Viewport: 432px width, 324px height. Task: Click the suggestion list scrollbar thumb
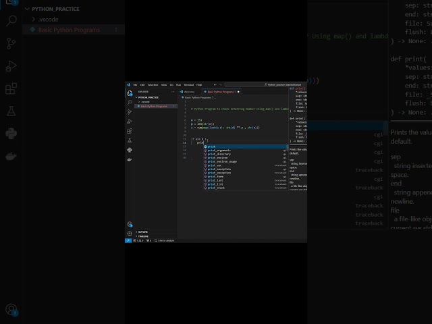click(x=288, y=147)
